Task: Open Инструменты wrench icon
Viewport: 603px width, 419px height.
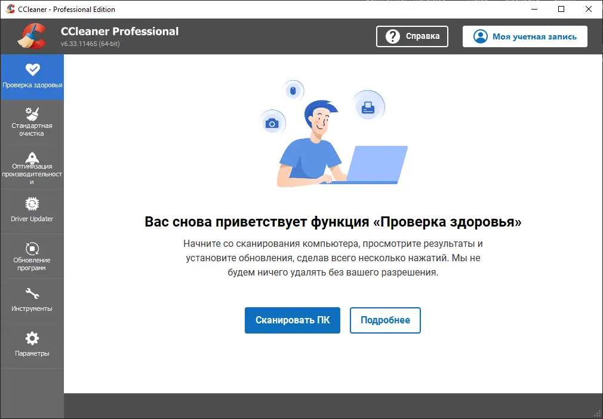Action: [32, 294]
